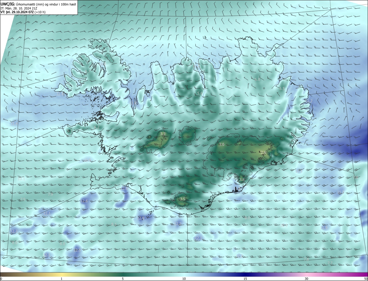This screenshot has height=281, width=368.
Task: Click the 3.6 value on the glacier
Action: (221, 145)
